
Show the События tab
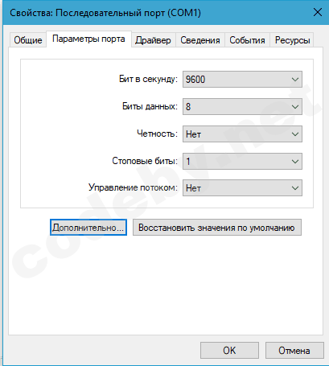click(x=247, y=40)
